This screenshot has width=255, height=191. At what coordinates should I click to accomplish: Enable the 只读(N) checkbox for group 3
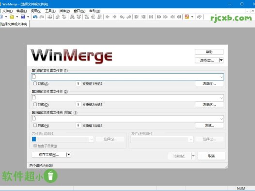[x=35, y=126]
